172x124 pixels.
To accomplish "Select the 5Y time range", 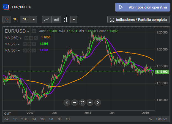I will pos(7,119).
